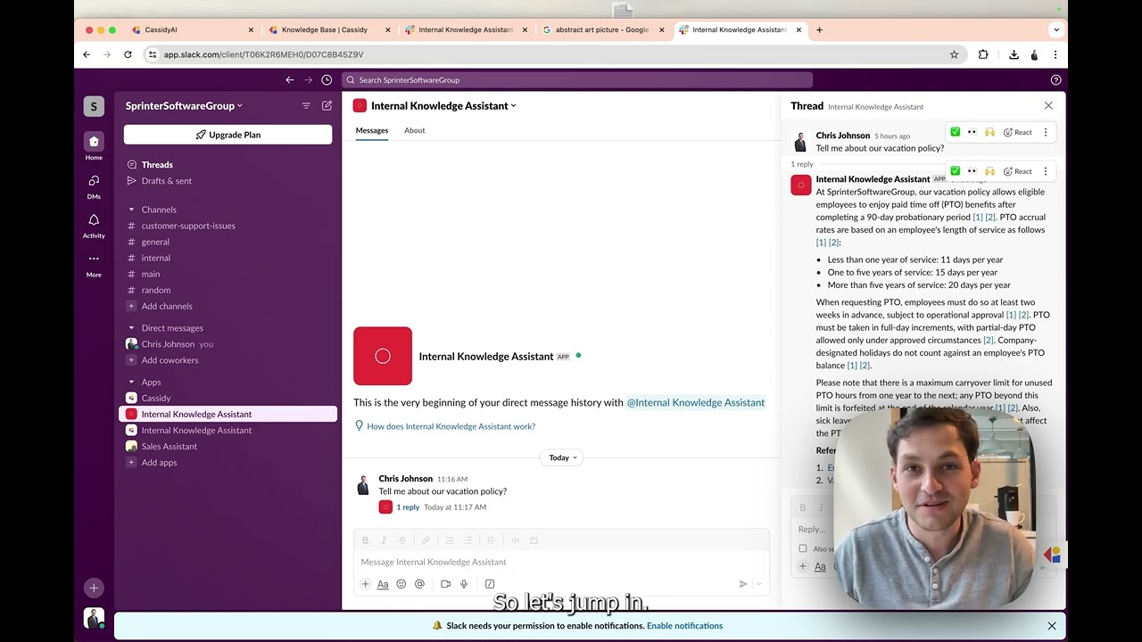This screenshot has height=642, width=1142.
Task: Click the Slack search field
Action: [577, 80]
